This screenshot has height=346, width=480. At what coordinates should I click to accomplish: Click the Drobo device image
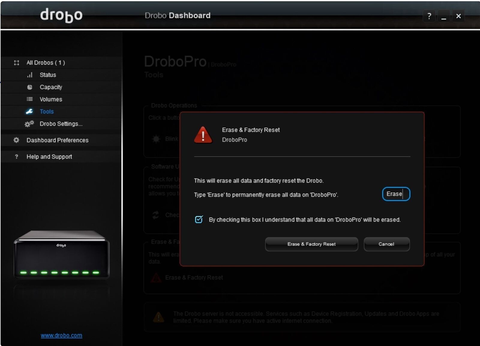[x=61, y=255]
